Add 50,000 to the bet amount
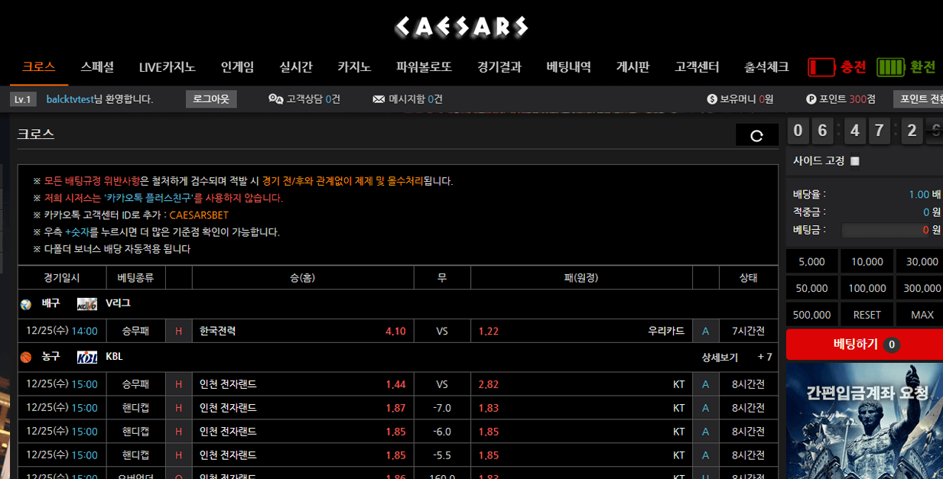The image size is (943, 479). (x=811, y=288)
